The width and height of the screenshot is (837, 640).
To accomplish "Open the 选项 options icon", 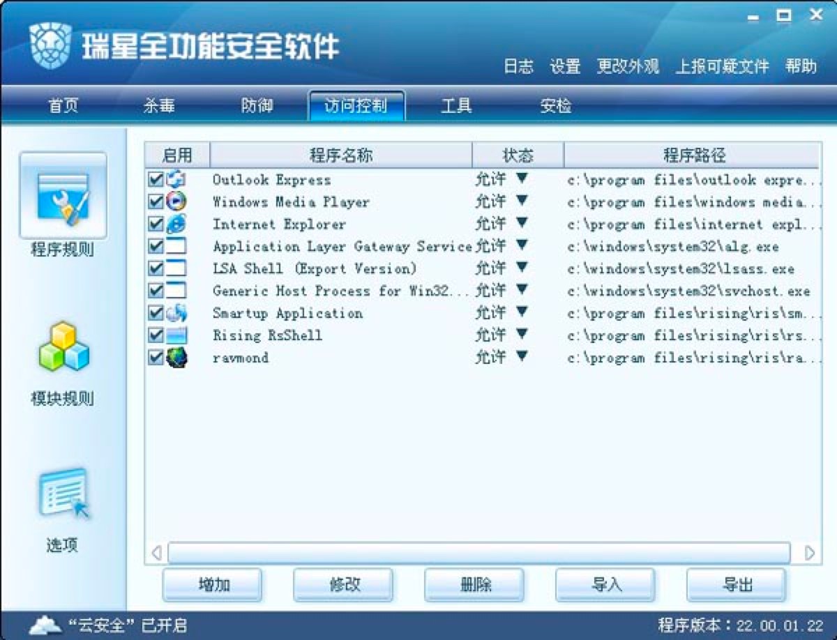I will [x=63, y=494].
